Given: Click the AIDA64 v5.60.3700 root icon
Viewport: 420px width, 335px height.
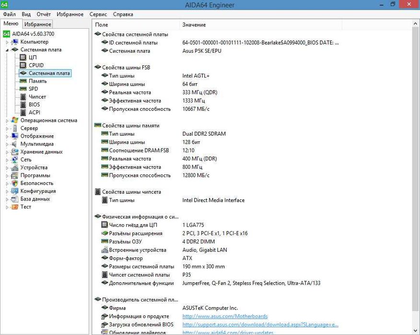Looking at the screenshot, I should coord(6,34).
